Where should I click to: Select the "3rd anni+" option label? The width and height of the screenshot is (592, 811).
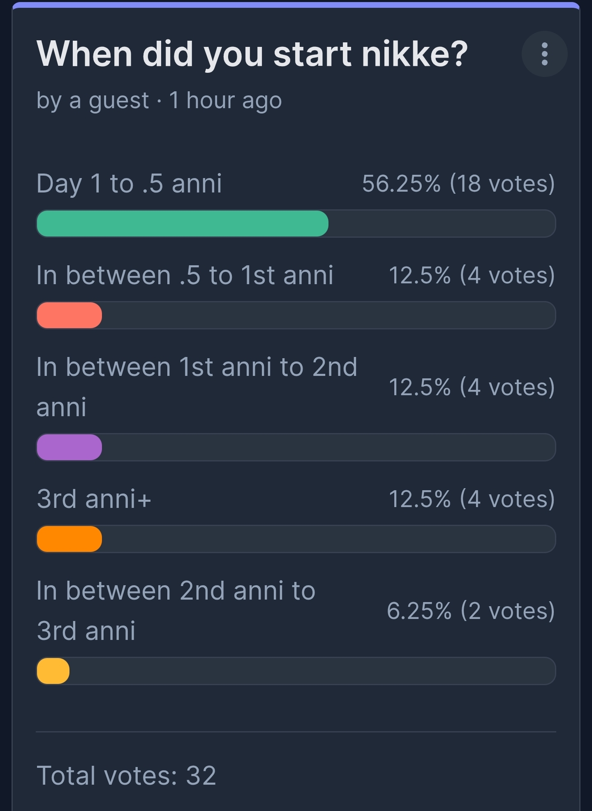pyautogui.click(x=94, y=499)
